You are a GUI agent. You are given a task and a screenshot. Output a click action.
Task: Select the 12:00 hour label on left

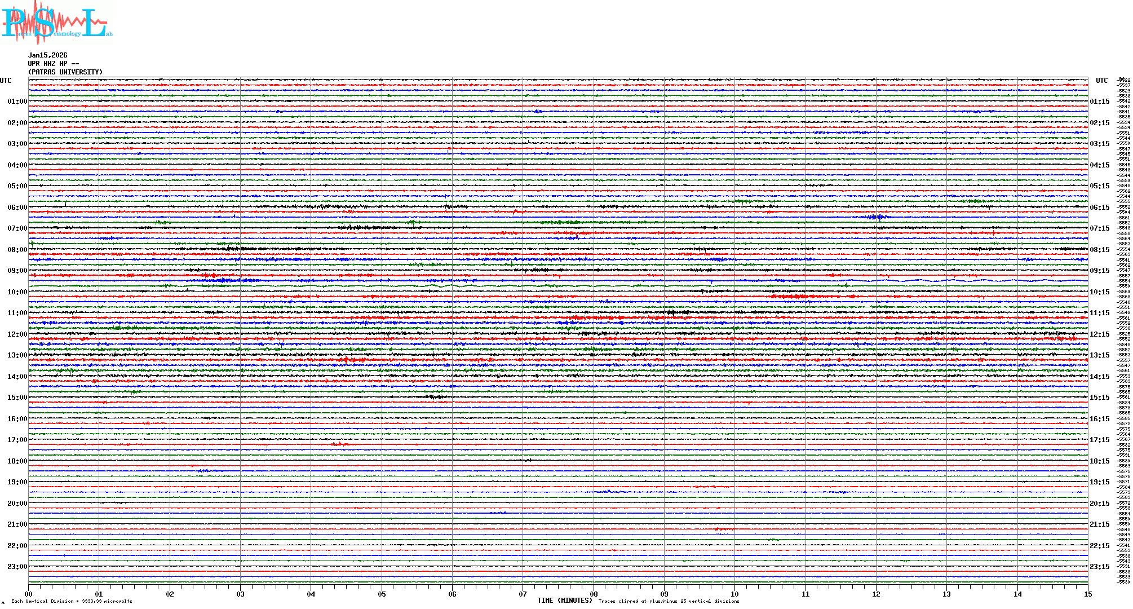17,334
